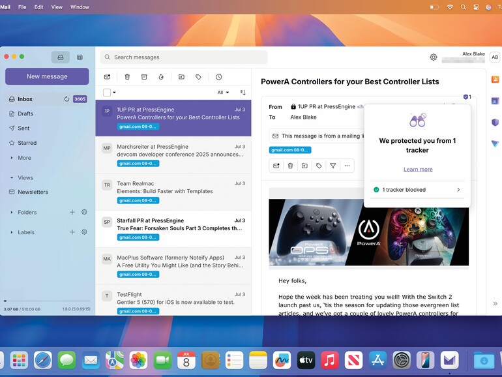
Task: Open the File menu
Action: 22,7
